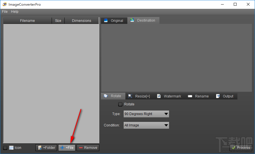Click the blue plus icon on +File

point(62,148)
